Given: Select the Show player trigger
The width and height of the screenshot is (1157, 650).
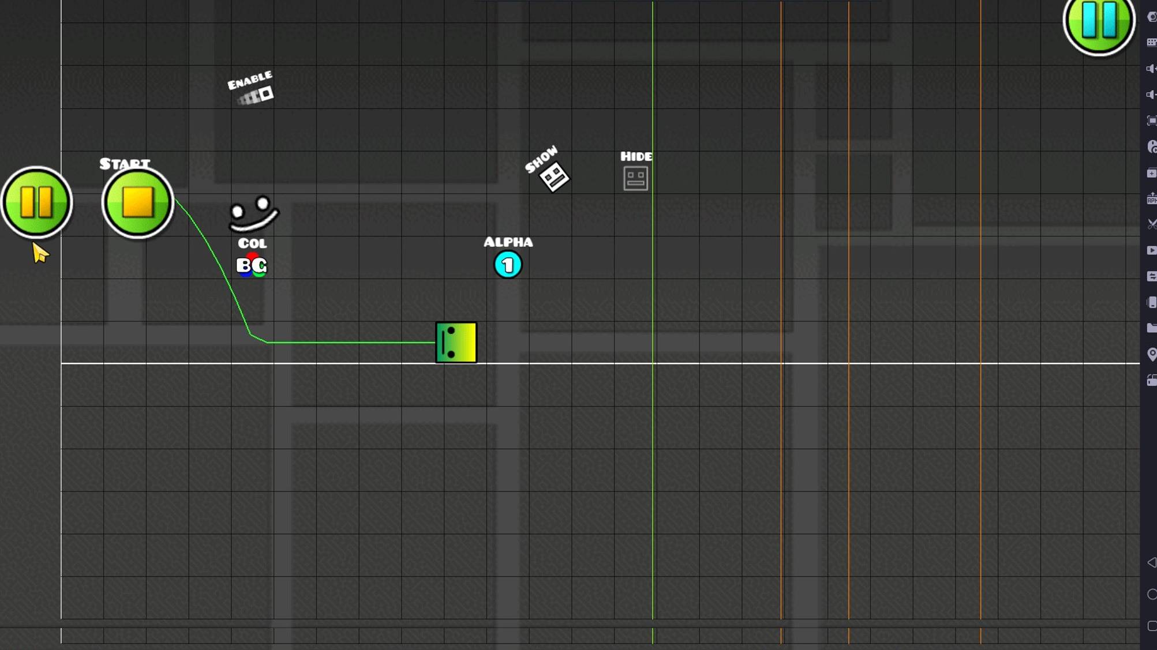Looking at the screenshot, I should click(548, 168).
